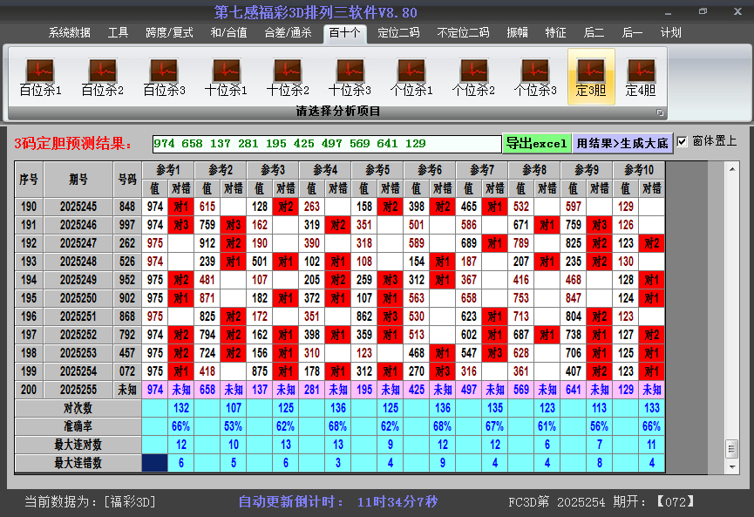Click the prediction results text field
The image size is (754, 517).
[x=326, y=143]
